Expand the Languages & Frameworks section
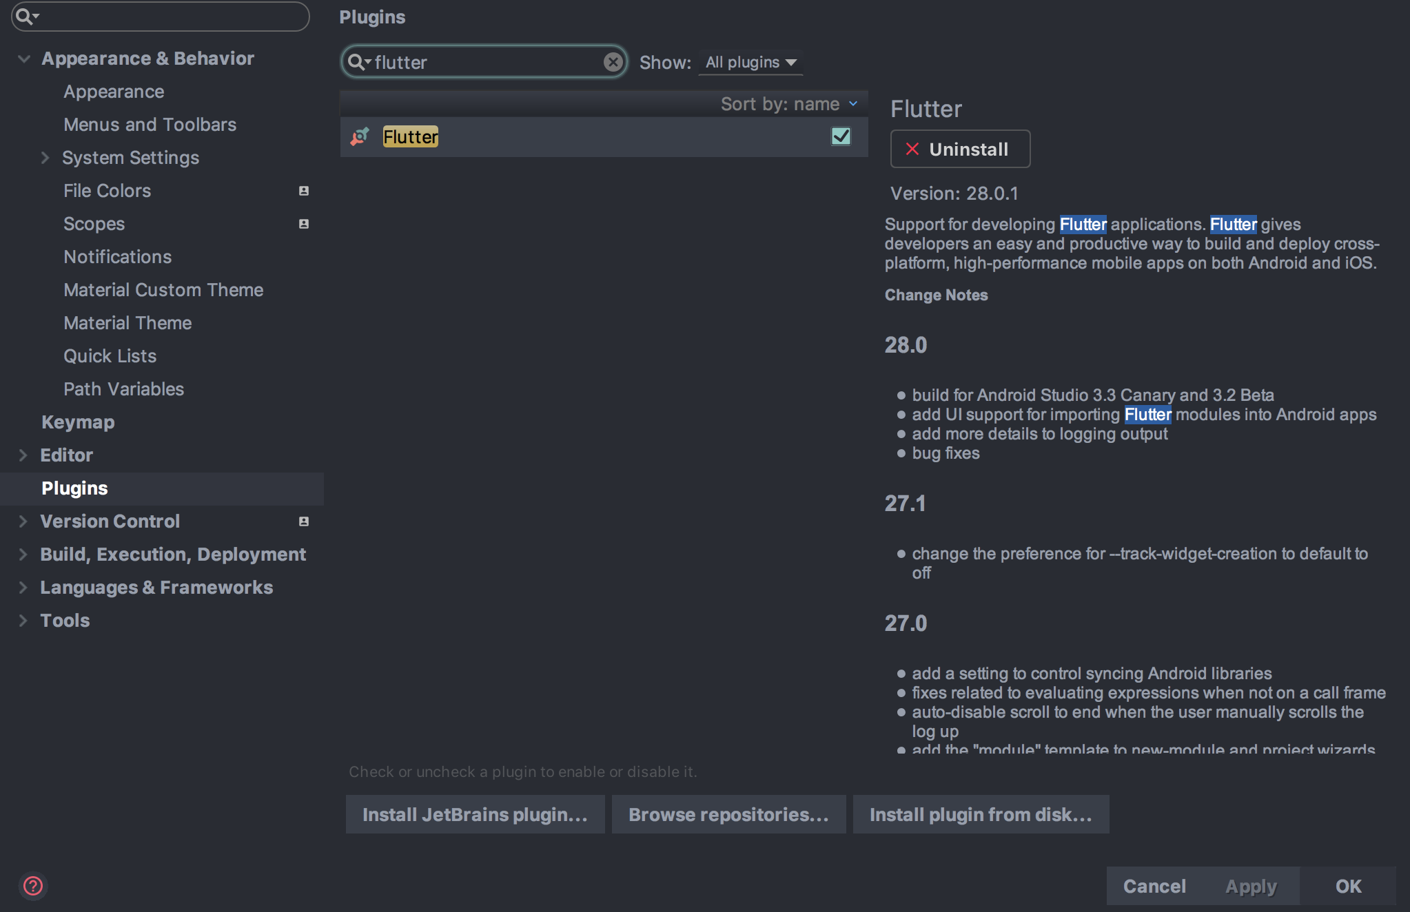 23,586
